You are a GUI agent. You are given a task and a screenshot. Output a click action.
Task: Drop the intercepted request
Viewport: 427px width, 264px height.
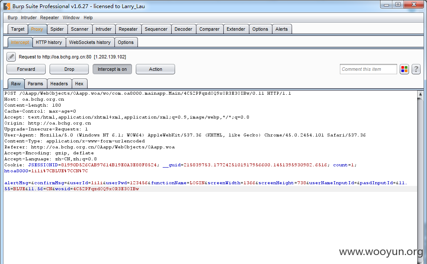click(69, 69)
